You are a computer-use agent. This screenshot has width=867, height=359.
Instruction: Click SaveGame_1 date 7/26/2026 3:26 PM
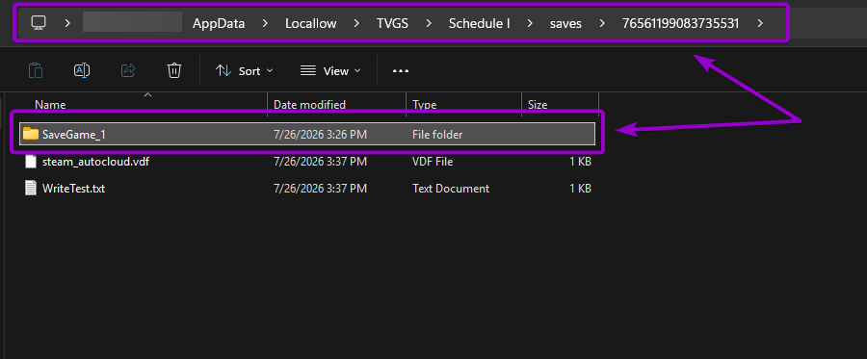(320, 134)
